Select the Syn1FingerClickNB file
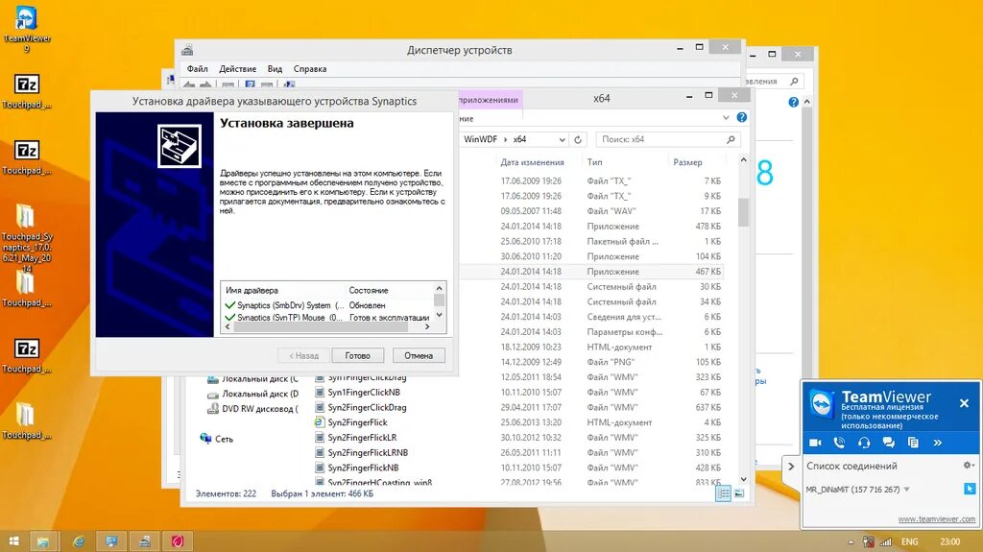 [357, 393]
